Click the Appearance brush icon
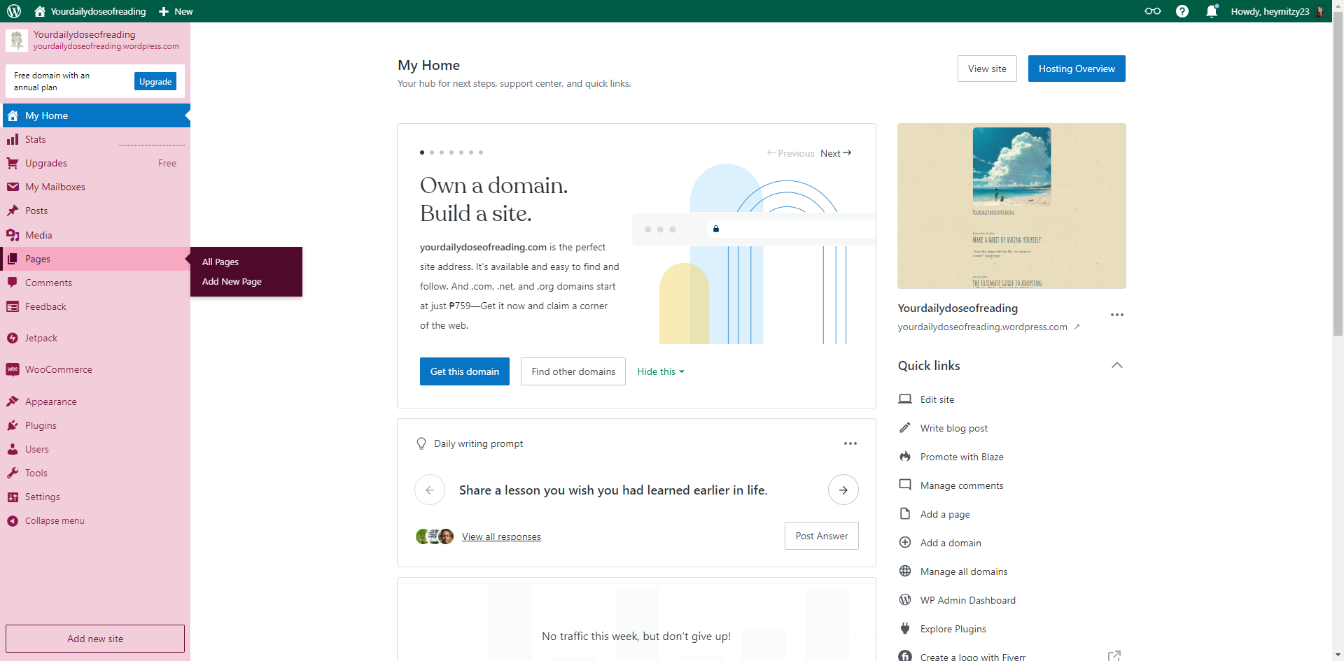 pyautogui.click(x=13, y=401)
